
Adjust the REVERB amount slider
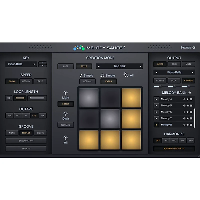[x=160, y=86]
